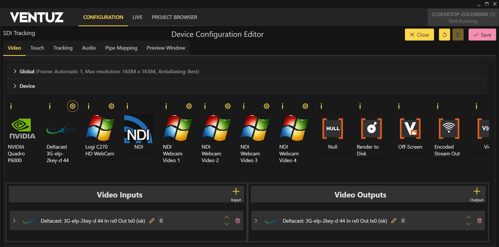
Task: Click the undo arrow button
Action: (444, 35)
